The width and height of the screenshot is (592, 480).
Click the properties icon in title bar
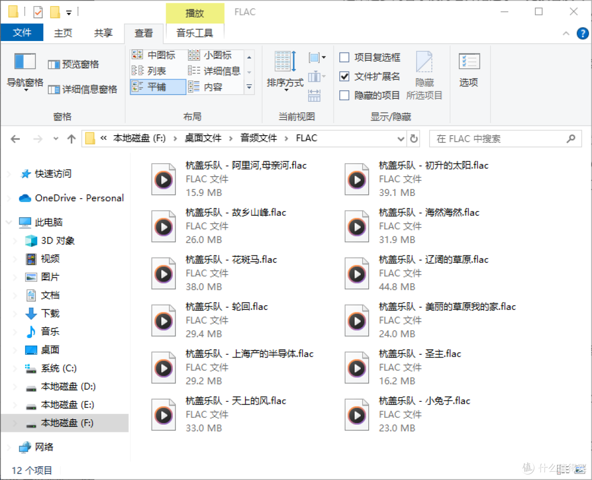[38, 13]
